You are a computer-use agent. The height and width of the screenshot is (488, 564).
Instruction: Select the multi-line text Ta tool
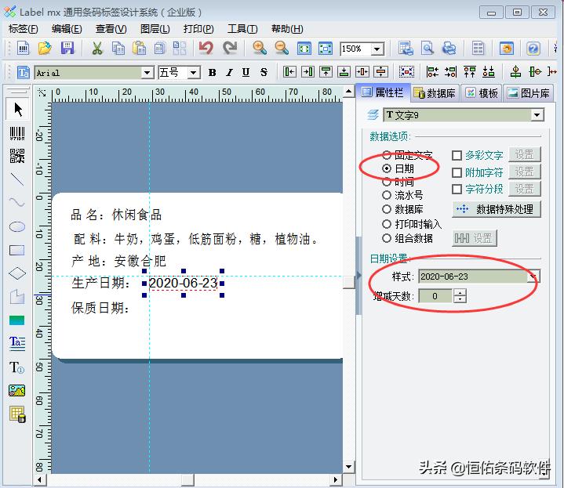coord(17,343)
